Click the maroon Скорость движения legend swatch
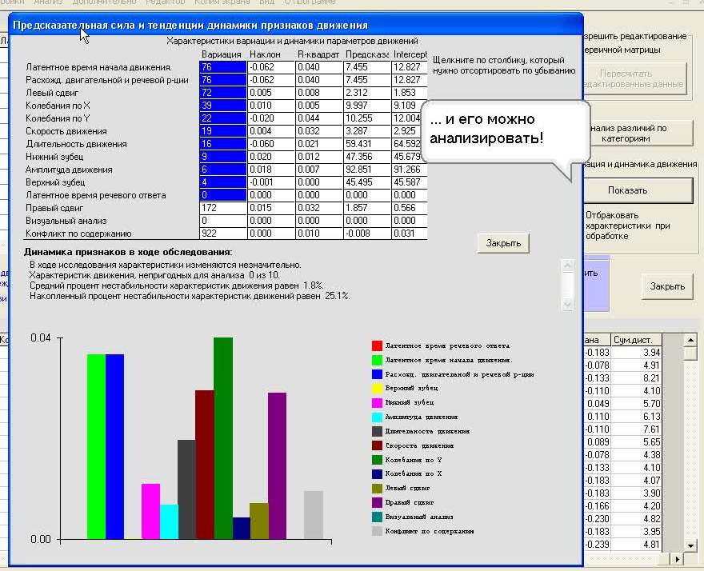The height and width of the screenshot is (571, 704). (x=377, y=445)
